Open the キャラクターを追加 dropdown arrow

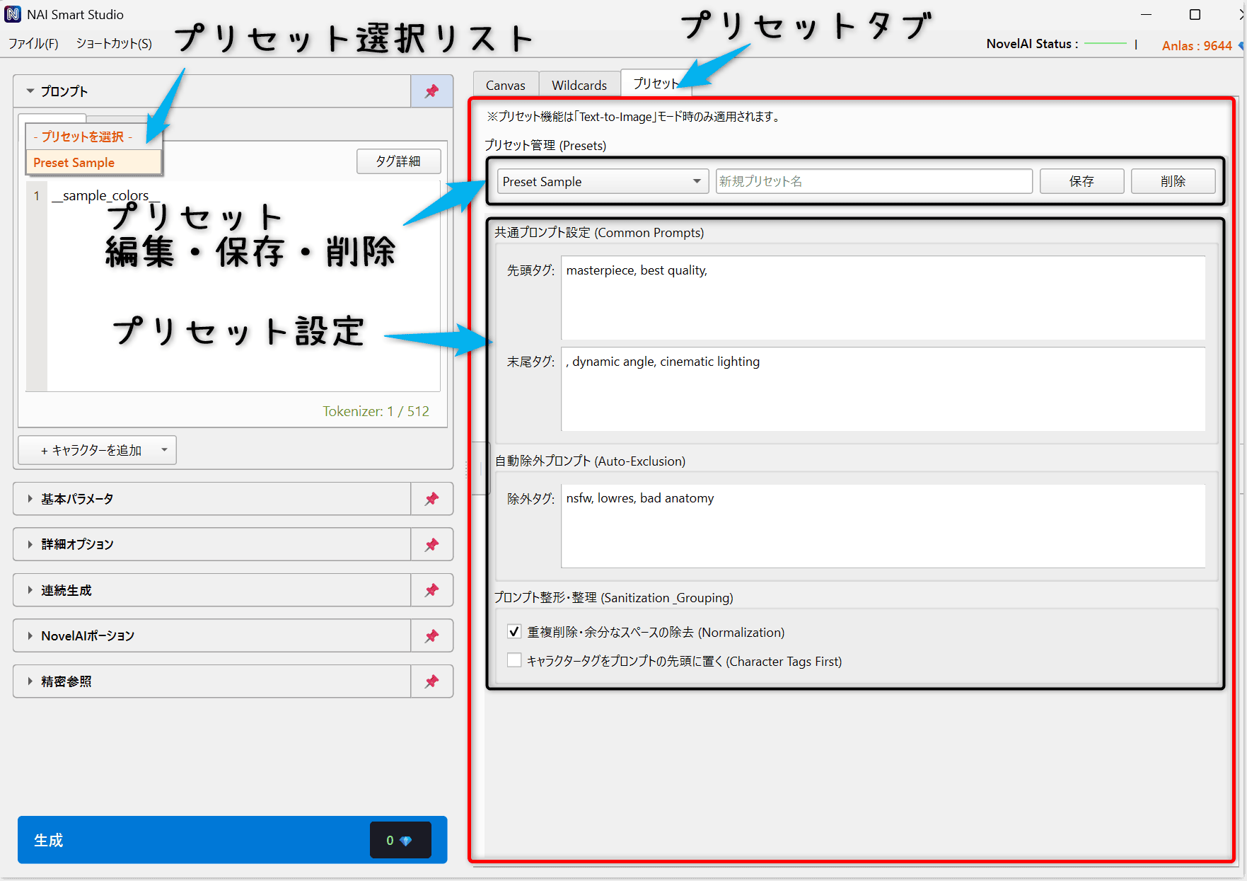pos(164,450)
